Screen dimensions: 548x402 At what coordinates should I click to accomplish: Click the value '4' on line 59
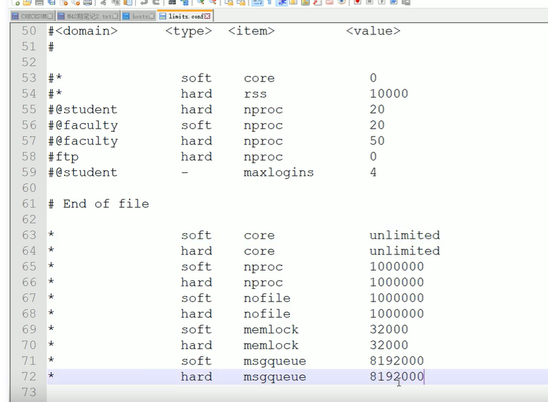click(373, 172)
